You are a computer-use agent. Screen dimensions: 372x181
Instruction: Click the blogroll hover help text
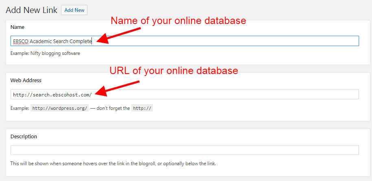click(113, 164)
